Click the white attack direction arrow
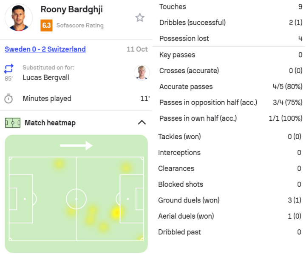The height and width of the screenshot is (254, 306). [x=76, y=146]
